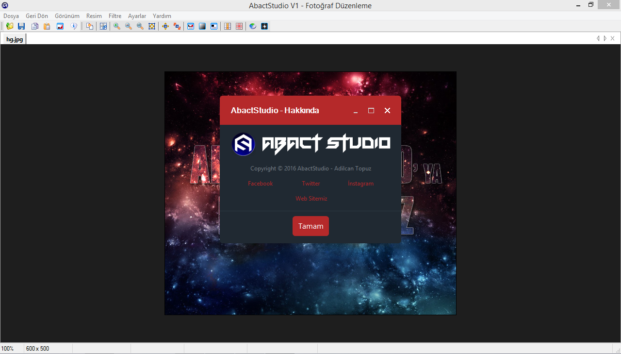Click the black-to-white gradient icon
The image size is (621, 354).
(x=202, y=26)
